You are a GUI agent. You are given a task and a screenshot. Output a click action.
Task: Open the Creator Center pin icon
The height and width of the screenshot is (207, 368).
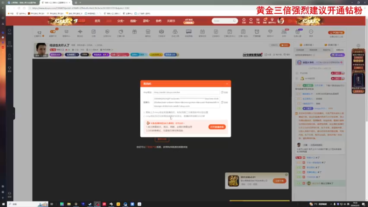pyautogui.click(x=272, y=21)
